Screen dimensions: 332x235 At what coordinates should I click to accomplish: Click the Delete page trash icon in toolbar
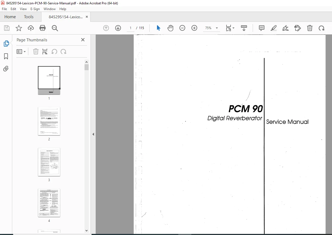click(310, 28)
